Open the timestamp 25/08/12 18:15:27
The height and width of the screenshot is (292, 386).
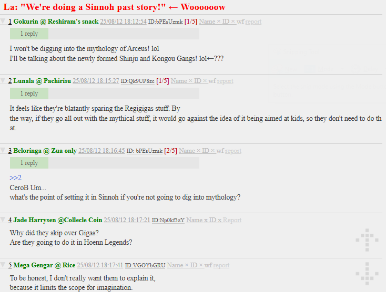96,81
